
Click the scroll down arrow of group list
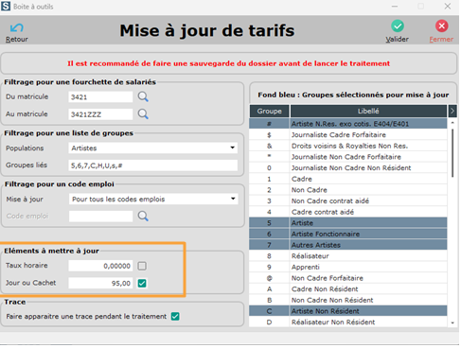tap(452, 322)
